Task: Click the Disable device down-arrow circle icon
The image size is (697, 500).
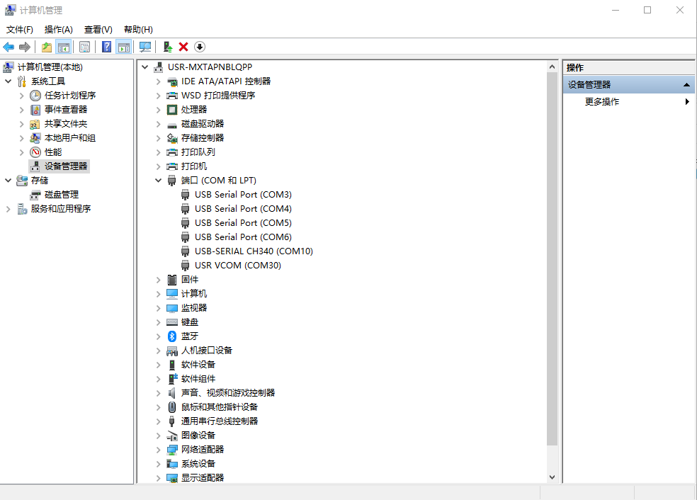Action: [x=200, y=47]
